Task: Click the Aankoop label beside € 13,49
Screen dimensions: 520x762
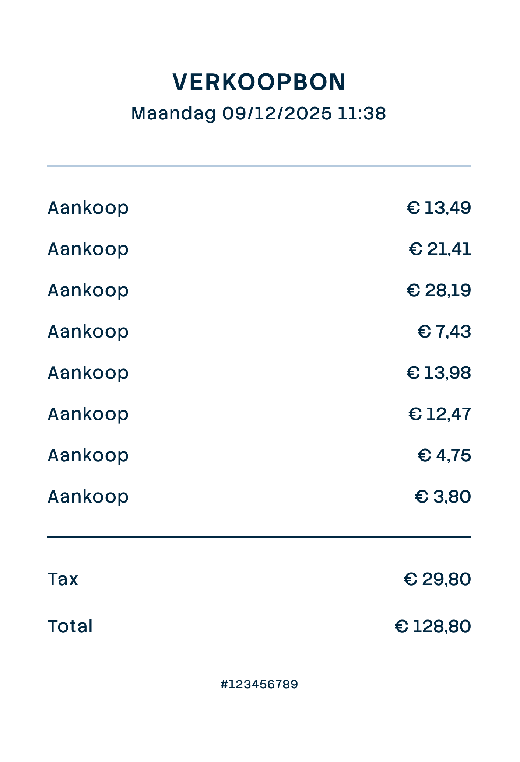Action: click(x=88, y=208)
